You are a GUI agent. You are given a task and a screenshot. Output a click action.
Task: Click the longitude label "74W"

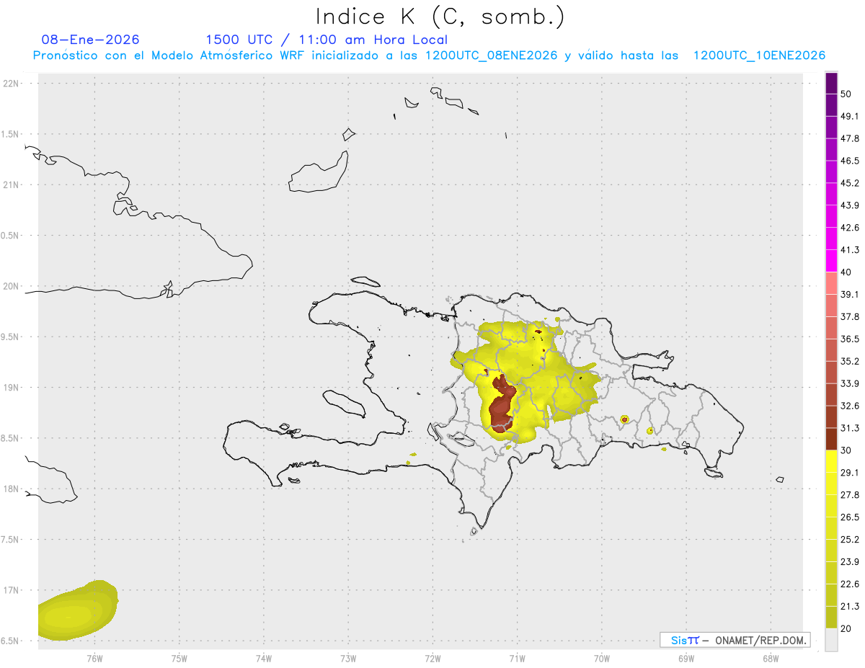tap(264, 659)
